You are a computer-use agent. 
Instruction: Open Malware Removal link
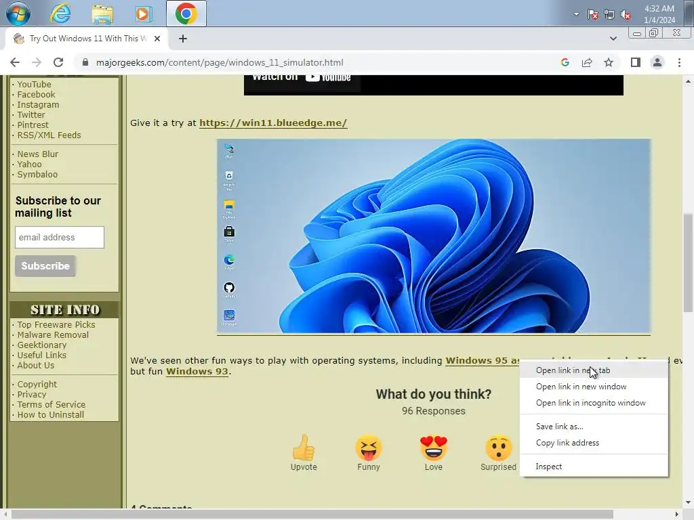tap(53, 334)
